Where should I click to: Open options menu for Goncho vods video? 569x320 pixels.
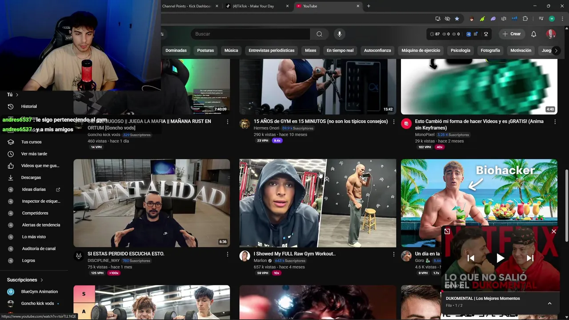pyautogui.click(x=228, y=122)
